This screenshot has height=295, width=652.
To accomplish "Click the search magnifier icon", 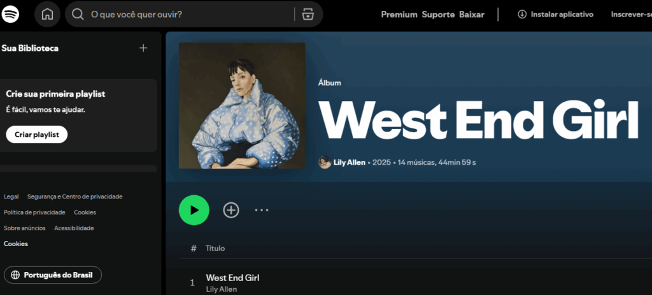I will [x=78, y=15].
